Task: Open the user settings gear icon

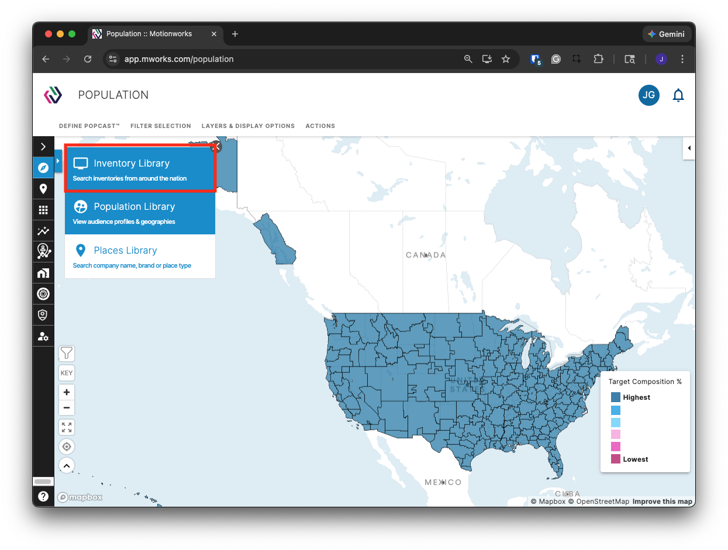Action: 43,336
